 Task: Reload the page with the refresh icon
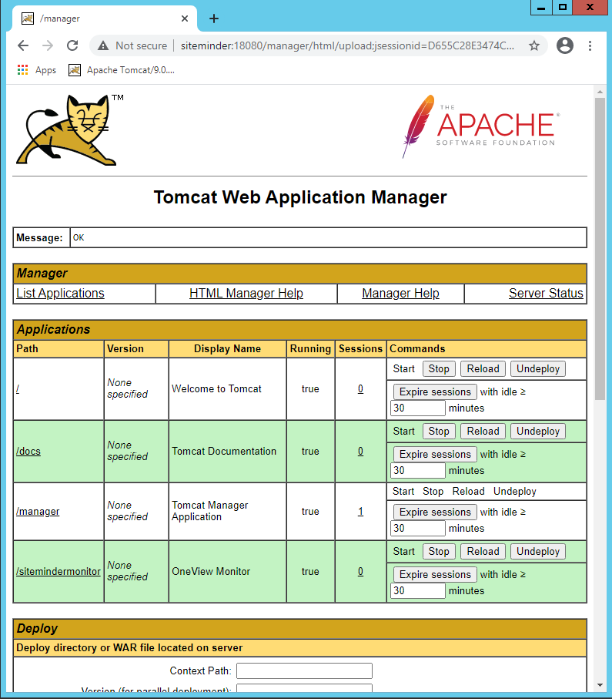point(72,45)
